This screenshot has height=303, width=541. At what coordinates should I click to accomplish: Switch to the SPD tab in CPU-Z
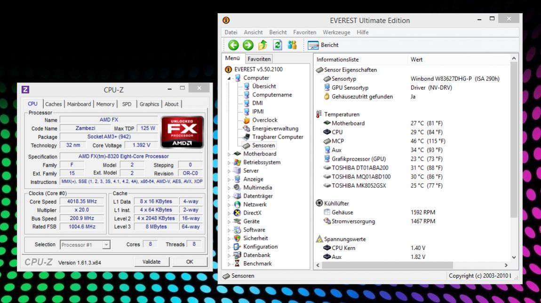[127, 104]
